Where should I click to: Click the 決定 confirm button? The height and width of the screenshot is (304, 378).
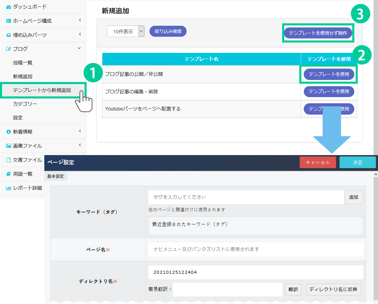tap(357, 163)
